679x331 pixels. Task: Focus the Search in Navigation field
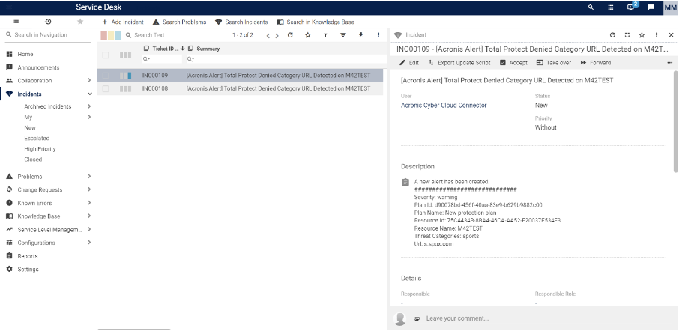tap(49, 34)
